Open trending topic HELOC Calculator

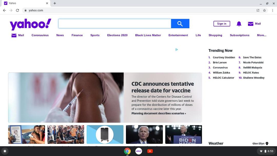(x=223, y=78)
